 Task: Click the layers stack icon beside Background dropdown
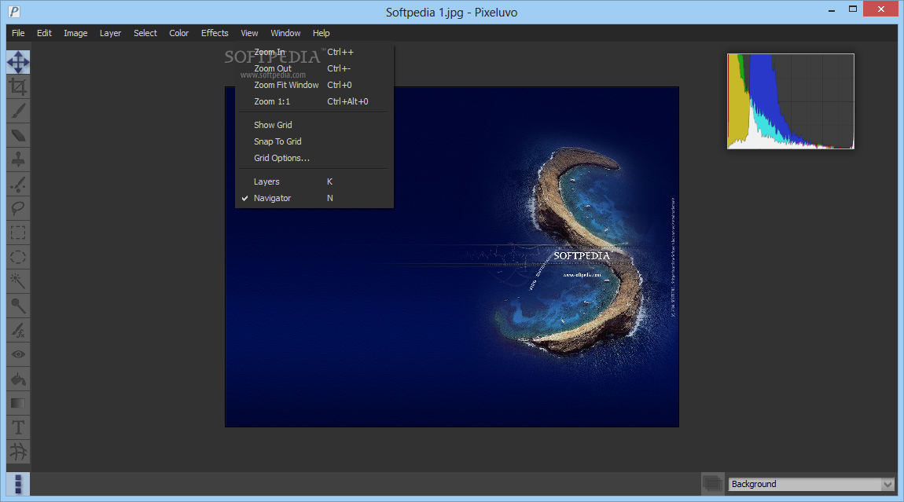pos(713,484)
